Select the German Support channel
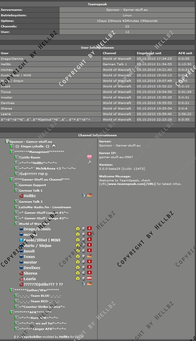This screenshot has height=341, width=196. pyautogui.click(x=32, y=185)
